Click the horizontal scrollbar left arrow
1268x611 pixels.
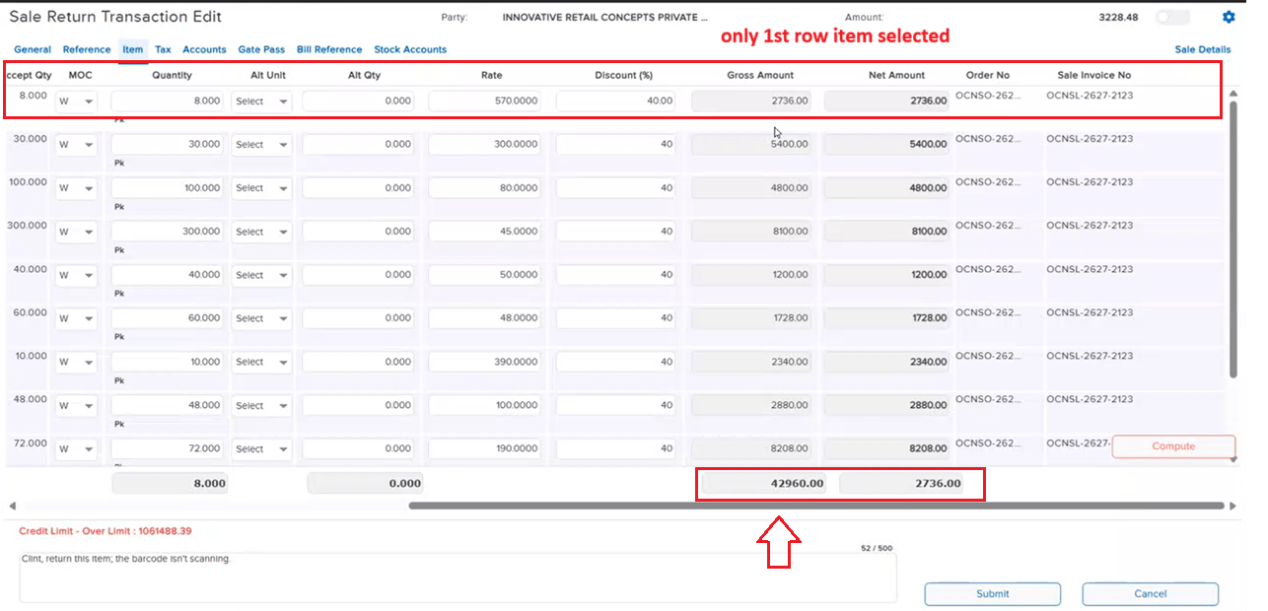[x=11, y=506]
